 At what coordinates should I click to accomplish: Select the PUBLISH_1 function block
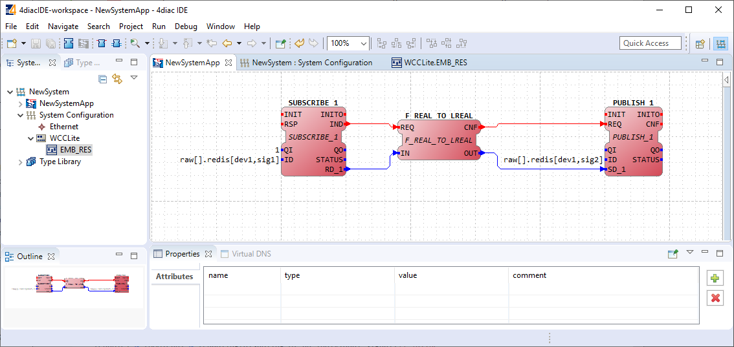(x=634, y=141)
